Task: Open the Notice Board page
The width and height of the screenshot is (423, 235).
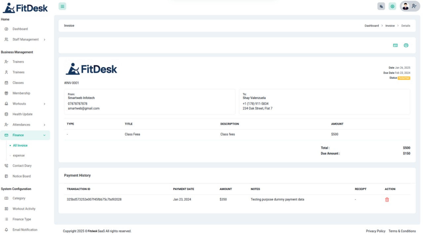Action: pos(21,176)
